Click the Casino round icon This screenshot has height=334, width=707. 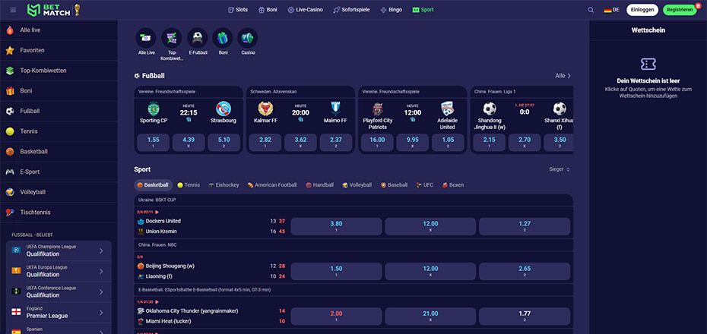[248, 38]
